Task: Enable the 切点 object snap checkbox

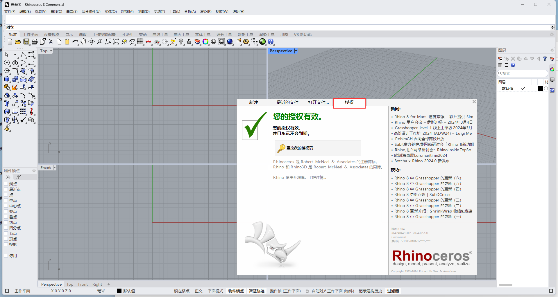Action: (6, 222)
